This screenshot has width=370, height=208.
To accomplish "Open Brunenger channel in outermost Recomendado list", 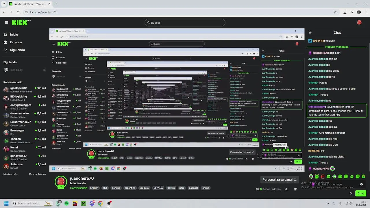I will click(x=25, y=132).
